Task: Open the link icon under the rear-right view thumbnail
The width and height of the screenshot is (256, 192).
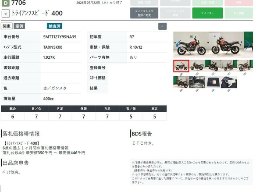Action: coord(181,90)
